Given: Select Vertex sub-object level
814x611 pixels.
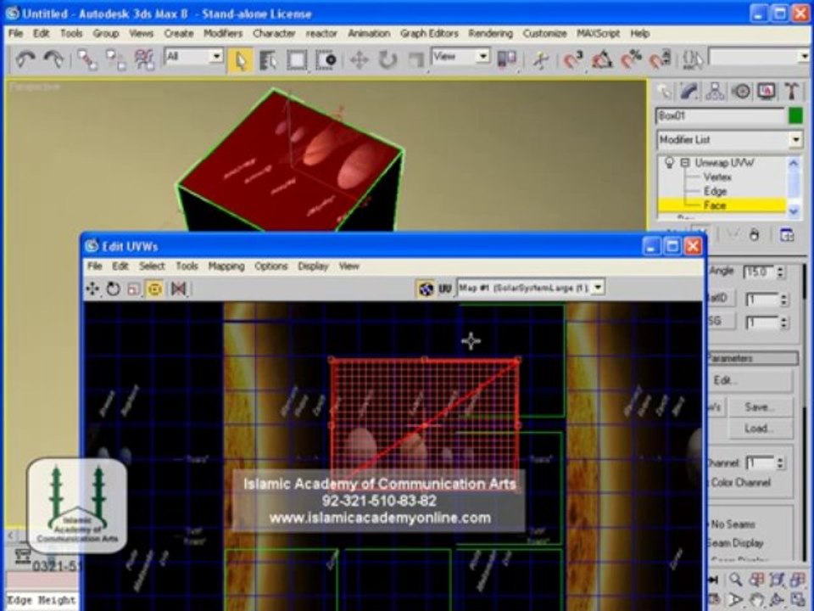Looking at the screenshot, I should 717,177.
